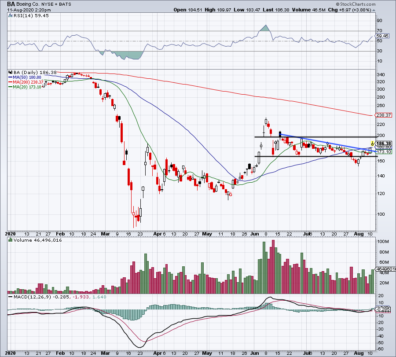Click the '11-Aug-2020 2:20pm' timestamp
This screenshot has width=396, height=357.
29,10
